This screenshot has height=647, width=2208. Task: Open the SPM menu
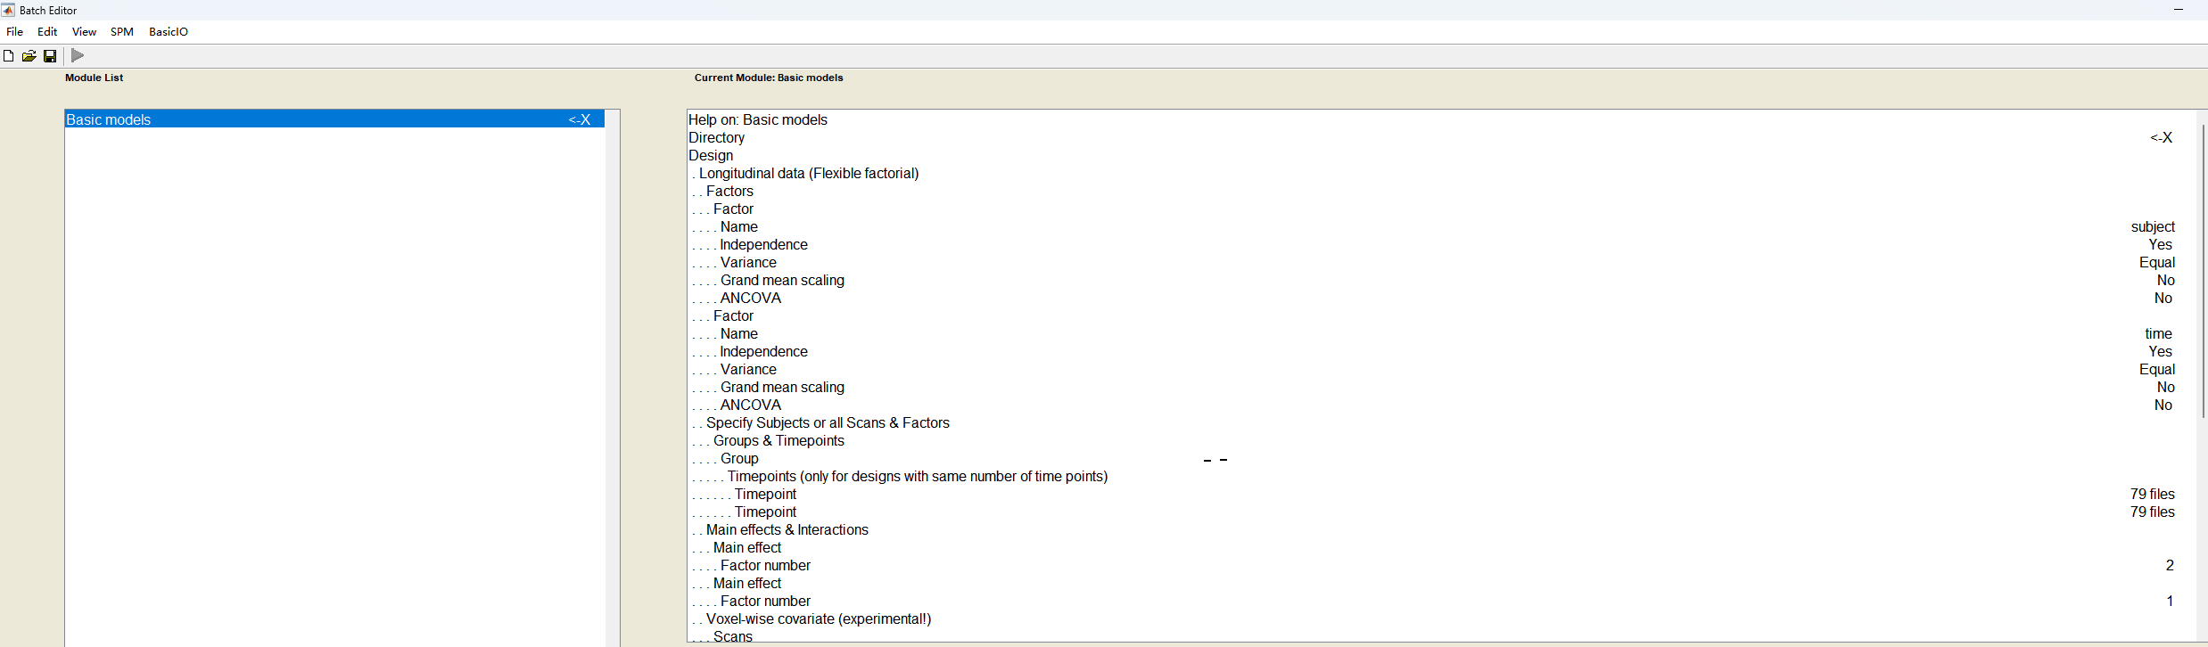click(122, 32)
